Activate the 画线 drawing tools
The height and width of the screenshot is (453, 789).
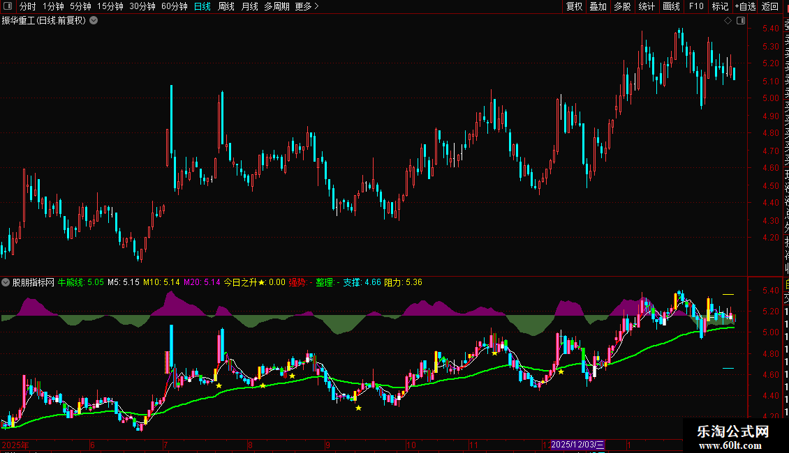[671, 6]
